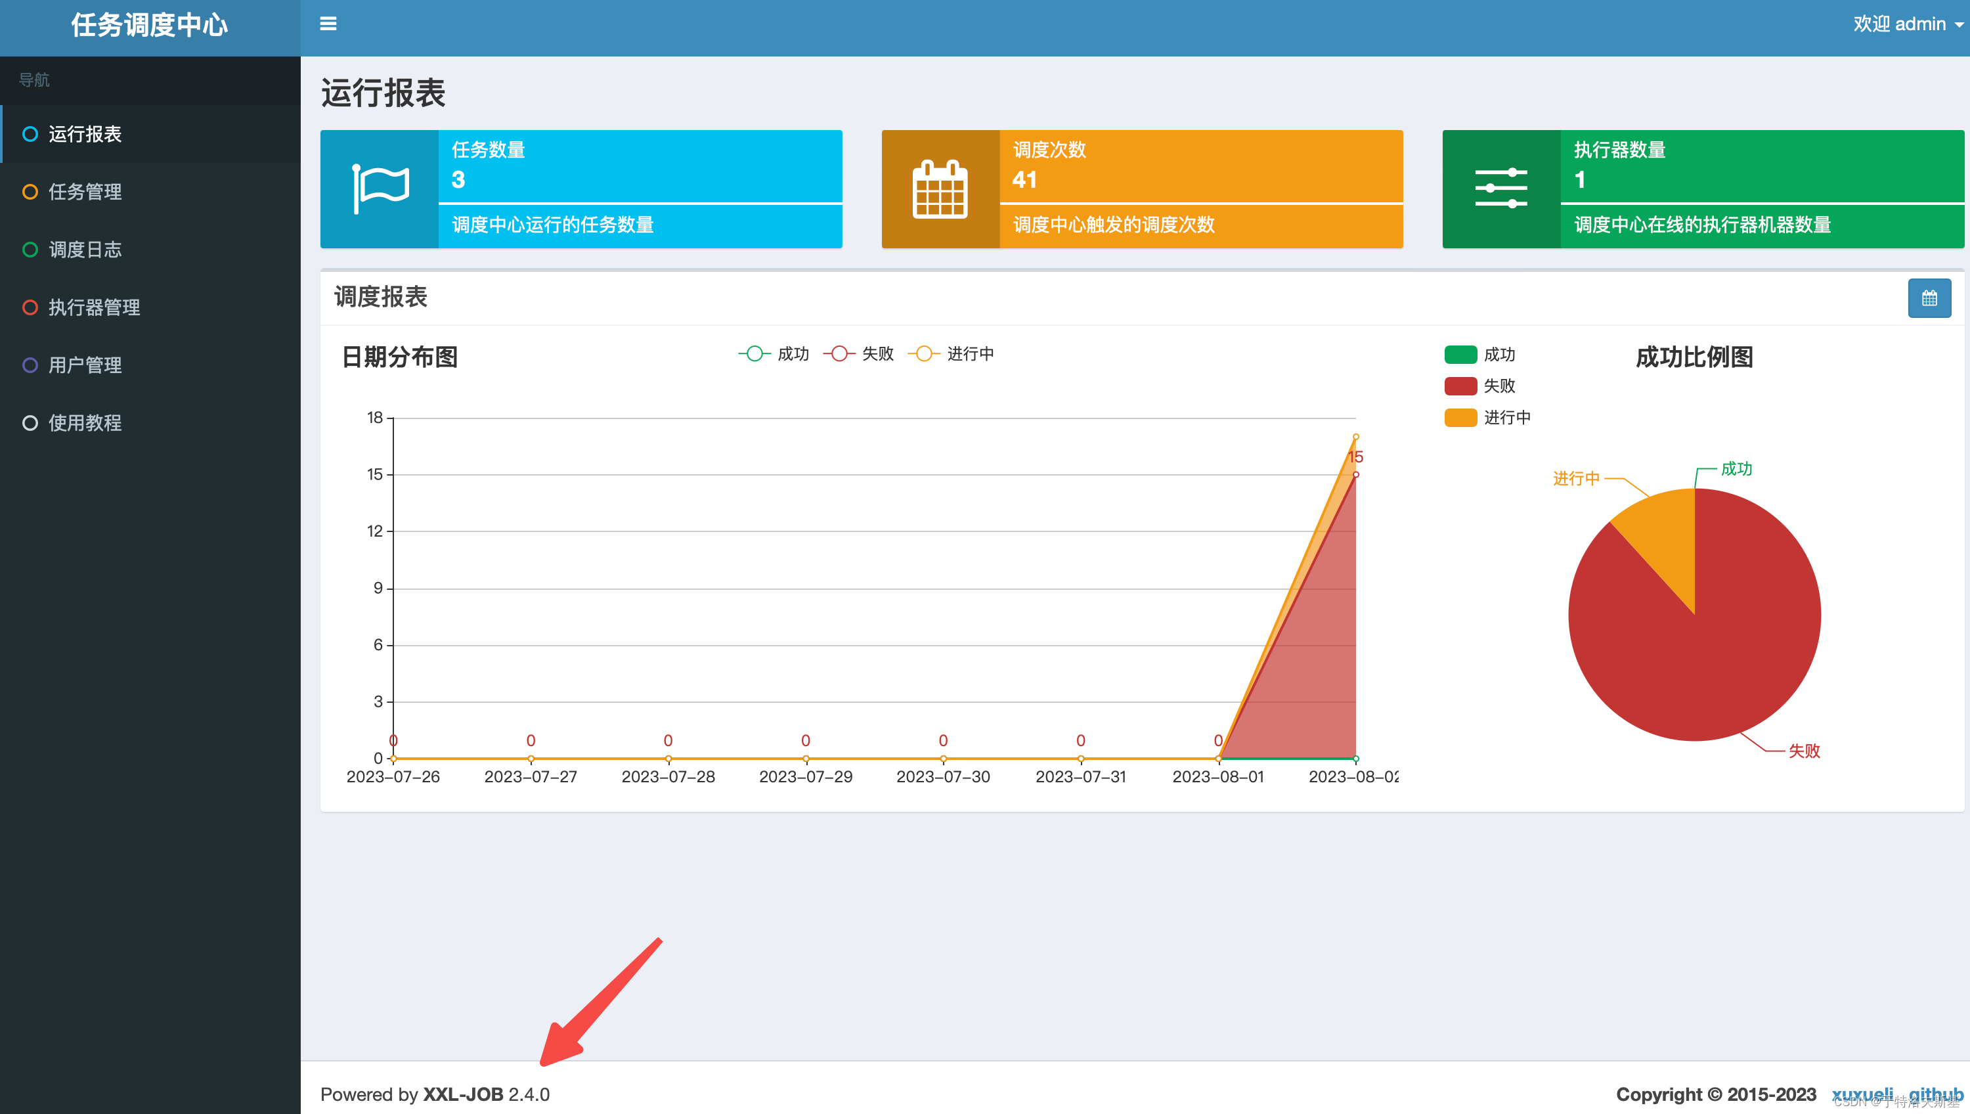Click the hamburger sidebar toggle icon
This screenshot has width=1970, height=1114.
click(x=328, y=24)
